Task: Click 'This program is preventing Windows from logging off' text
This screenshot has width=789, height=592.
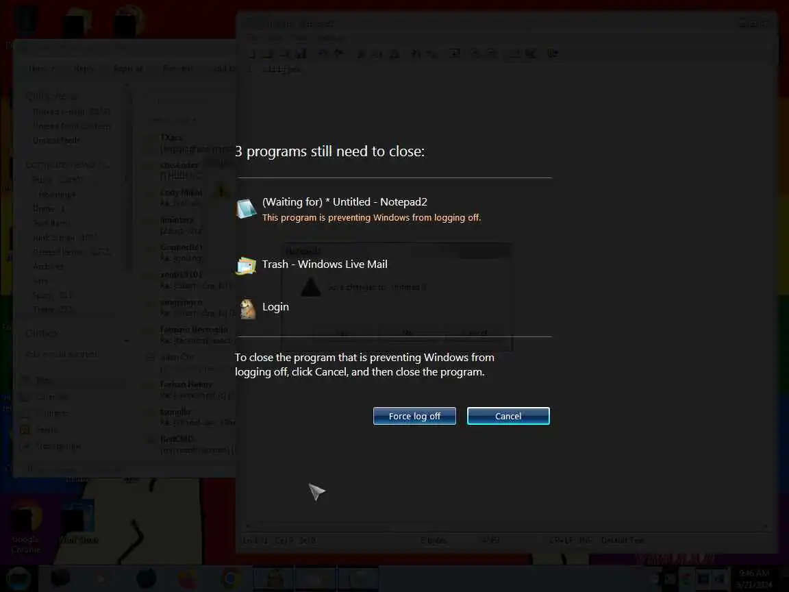Action: (371, 217)
